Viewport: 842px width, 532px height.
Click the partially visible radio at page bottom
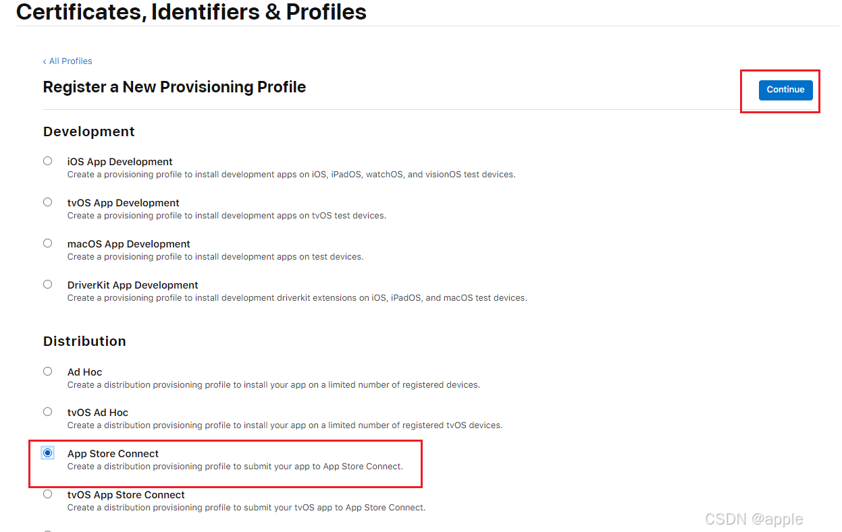point(47,530)
